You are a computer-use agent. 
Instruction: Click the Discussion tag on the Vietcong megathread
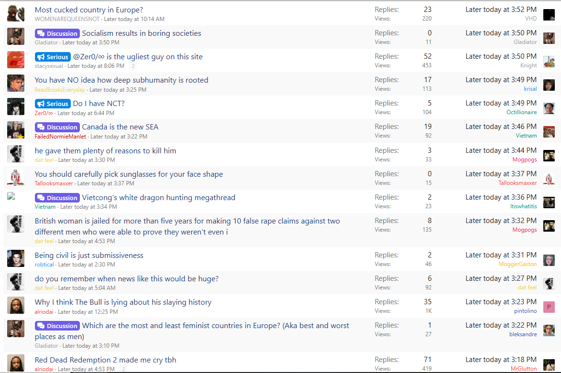tap(57, 198)
